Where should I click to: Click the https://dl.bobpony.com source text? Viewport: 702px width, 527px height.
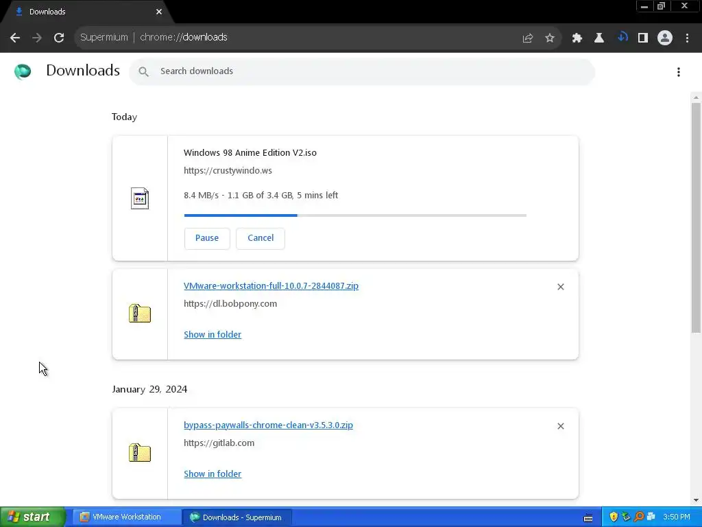(230, 304)
